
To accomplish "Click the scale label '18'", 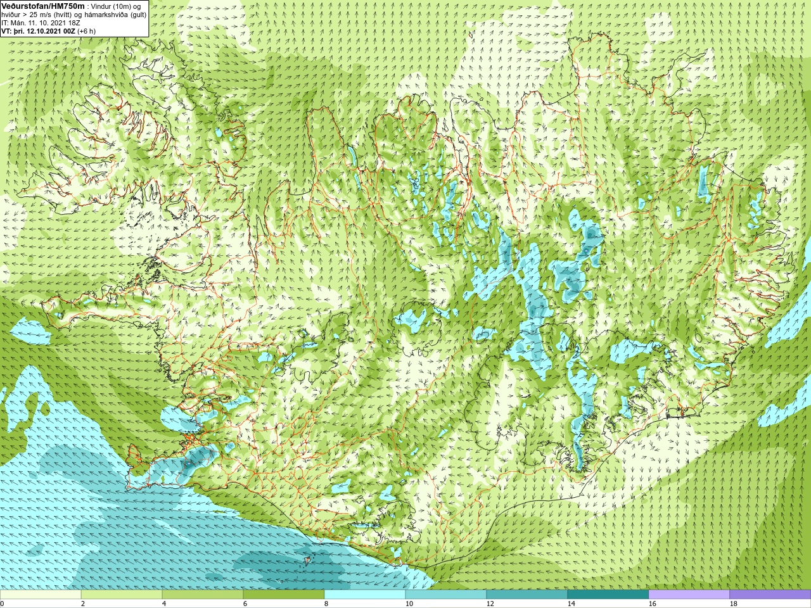I will click(x=733, y=604).
